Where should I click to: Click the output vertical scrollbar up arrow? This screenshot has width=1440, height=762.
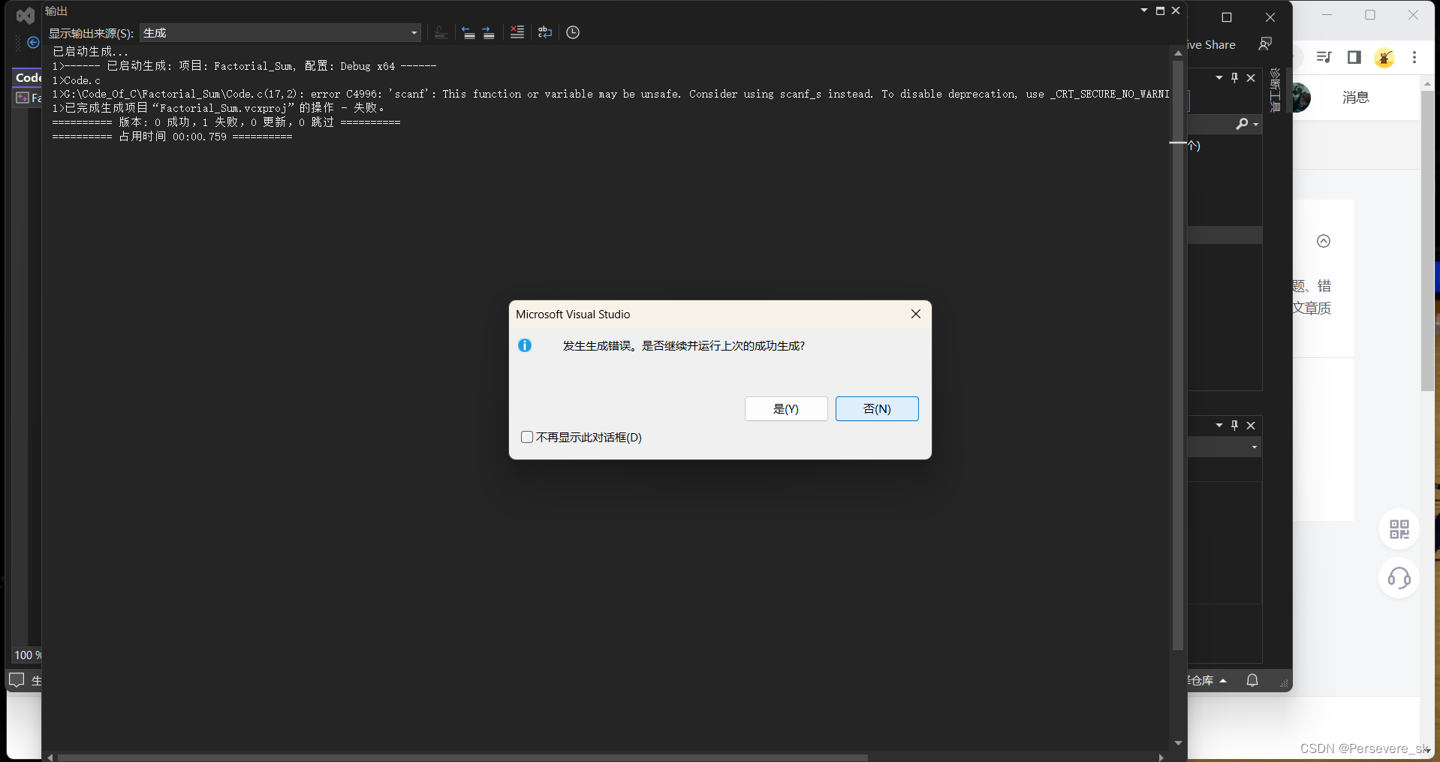[1178, 53]
